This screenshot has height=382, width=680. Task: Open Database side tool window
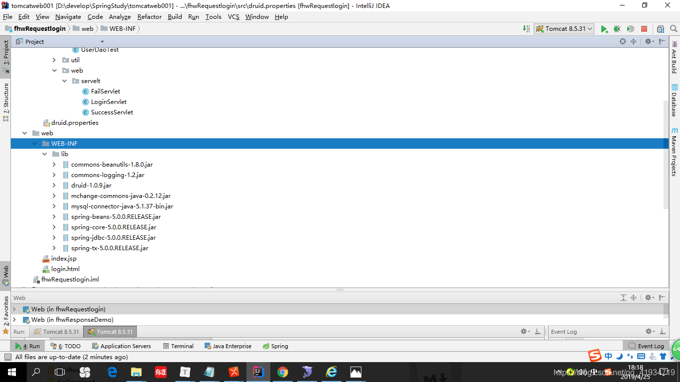(x=674, y=100)
